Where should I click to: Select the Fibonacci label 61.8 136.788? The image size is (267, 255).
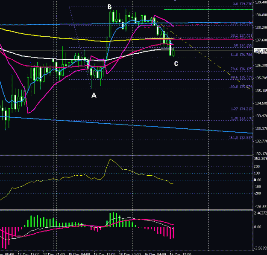pos(241,55)
